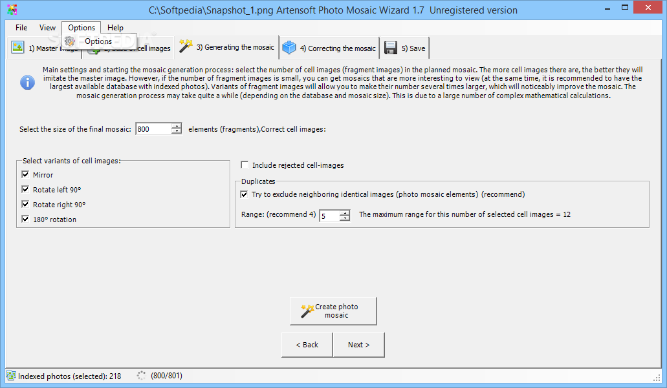Toggle the Mirror checkbox
The width and height of the screenshot is (667, 388).
click(25, 174)
